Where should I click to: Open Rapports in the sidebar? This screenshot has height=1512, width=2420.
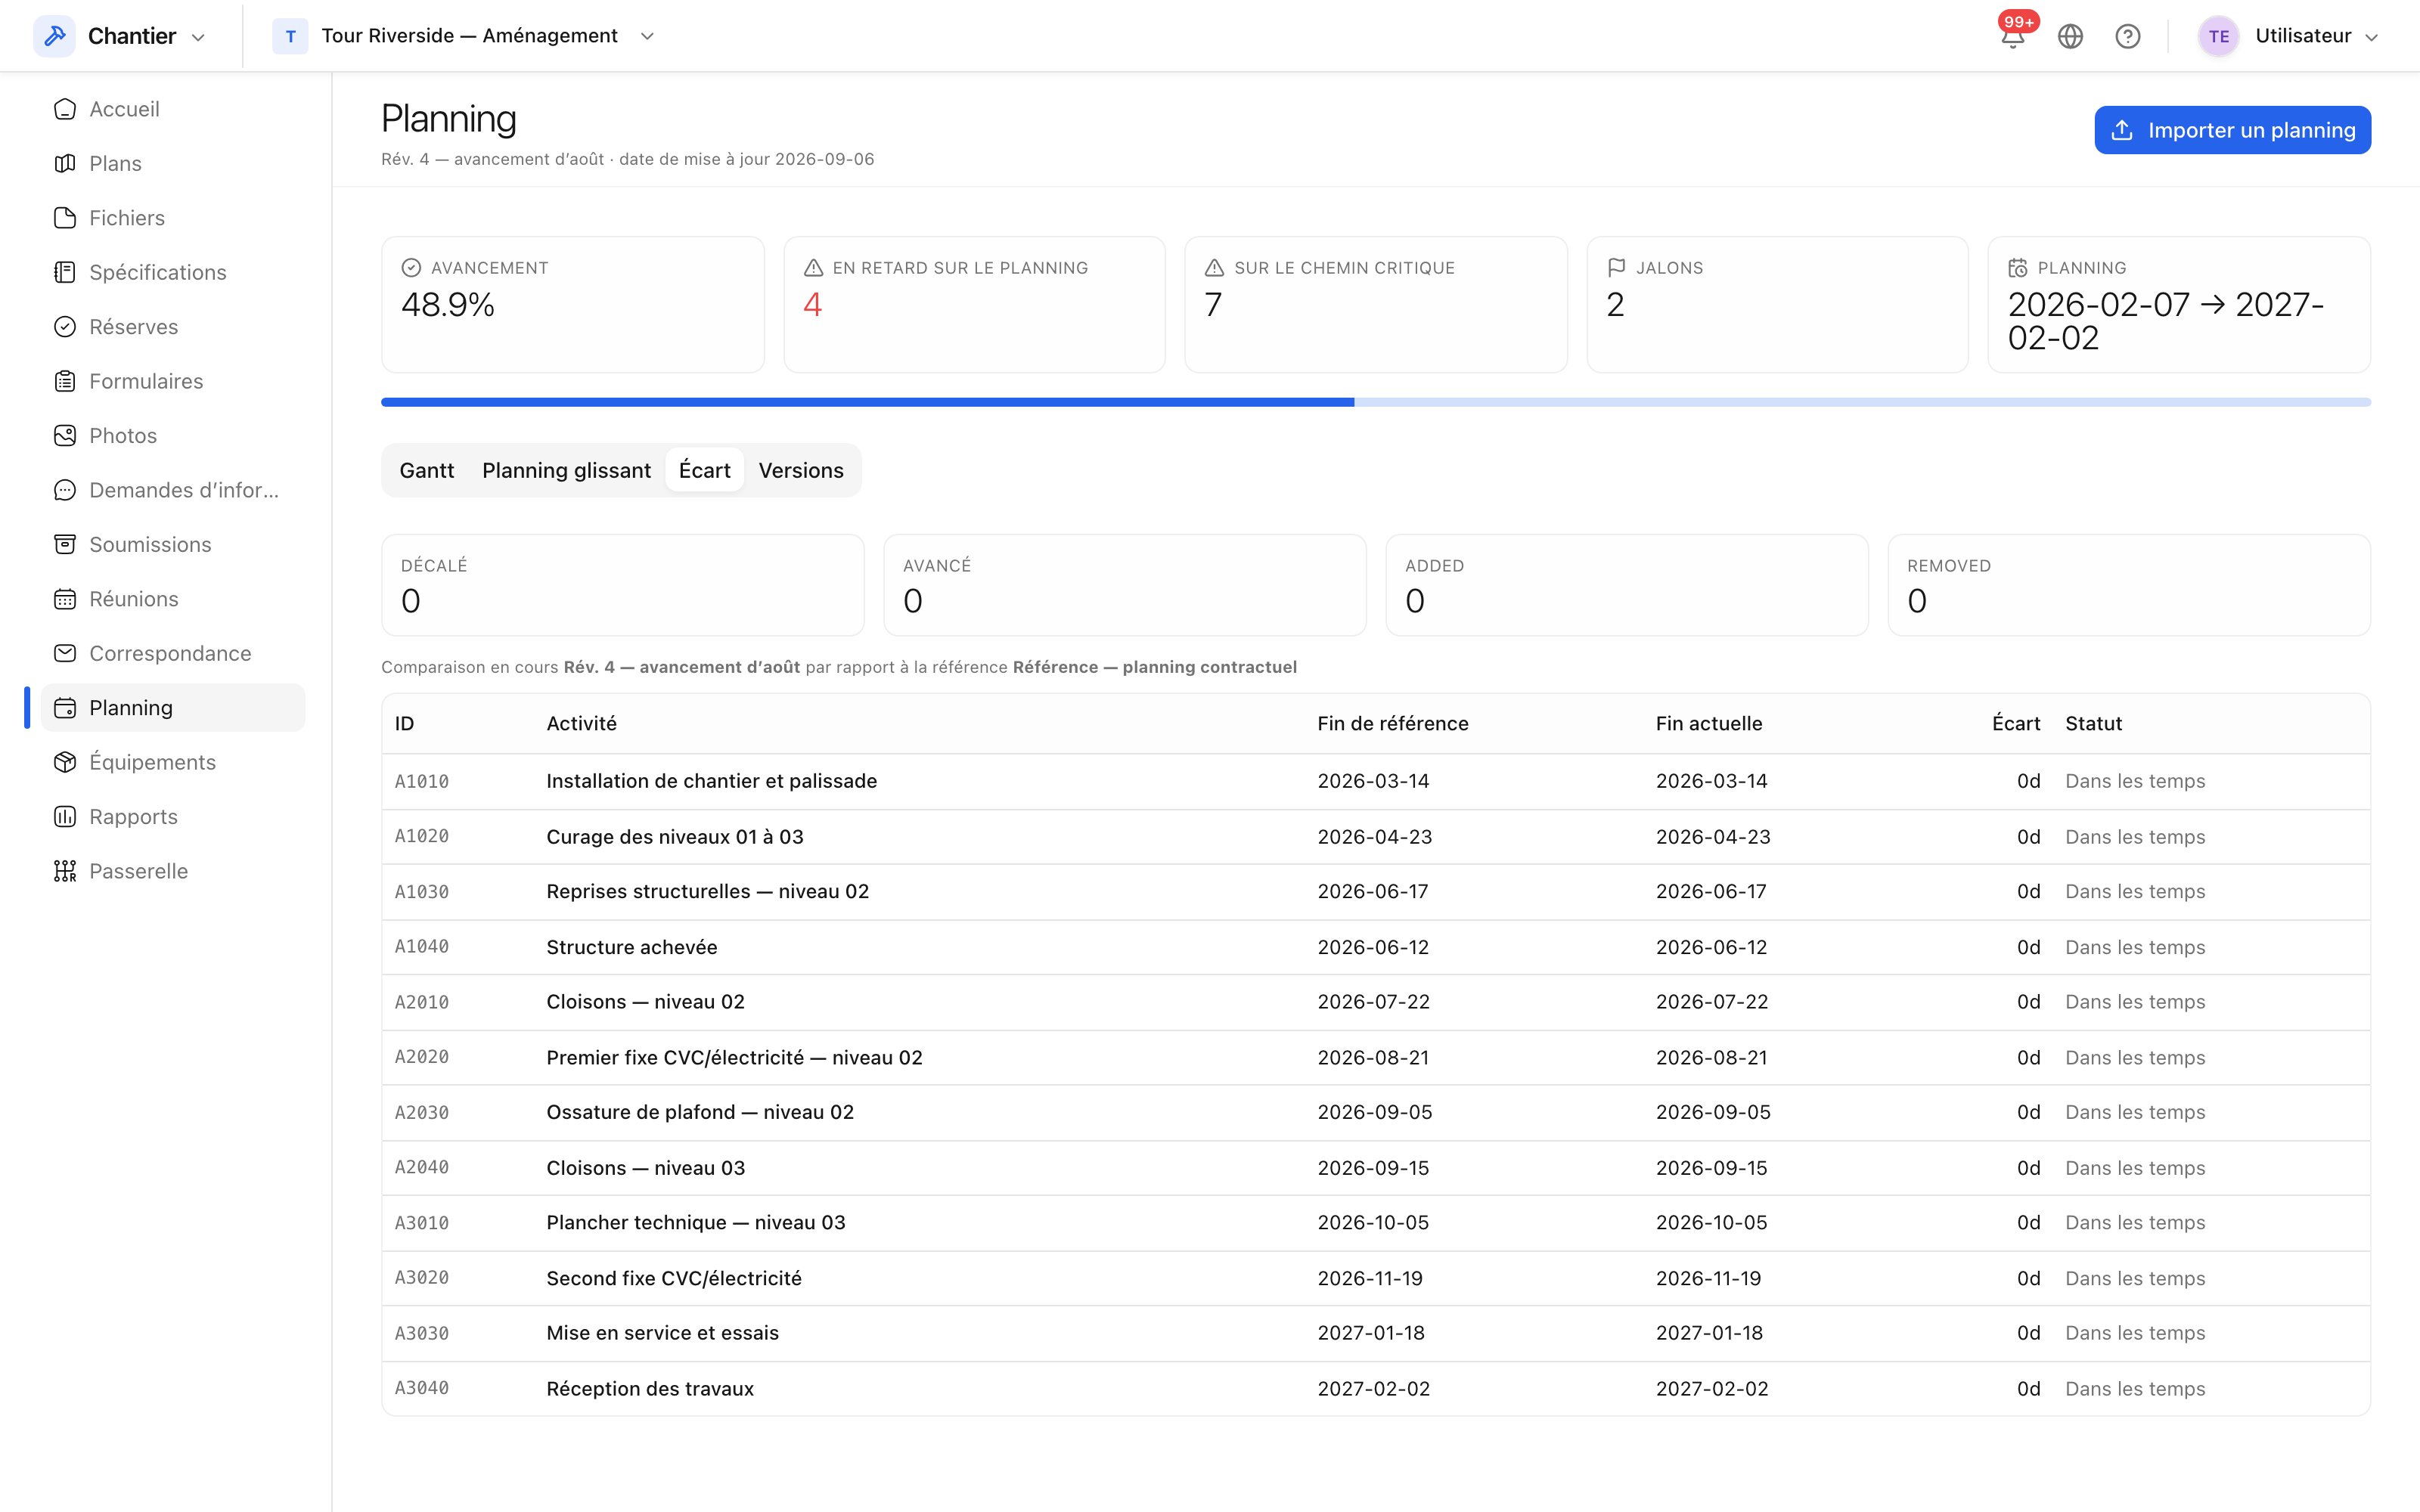click(x=173, y=817)
